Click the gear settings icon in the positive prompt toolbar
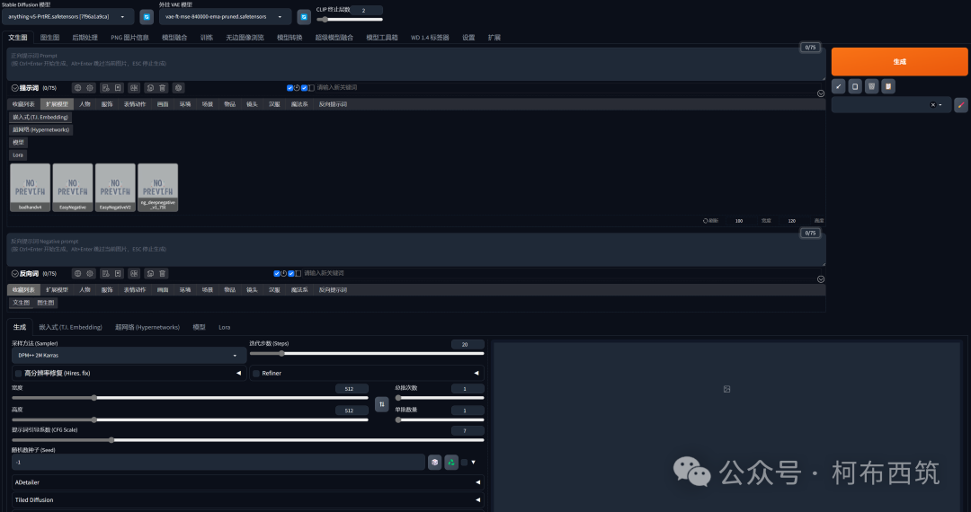971x512 pixels. [90, 88]
